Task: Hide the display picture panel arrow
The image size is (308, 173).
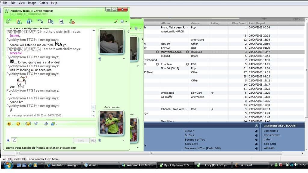Action: click(128, 31)
